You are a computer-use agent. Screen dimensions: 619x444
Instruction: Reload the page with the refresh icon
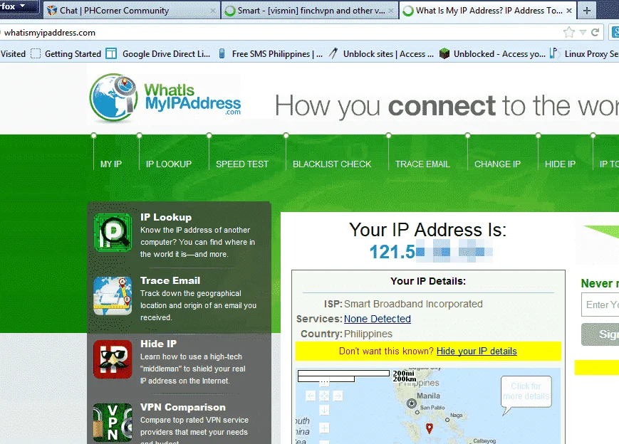(595, 32)
